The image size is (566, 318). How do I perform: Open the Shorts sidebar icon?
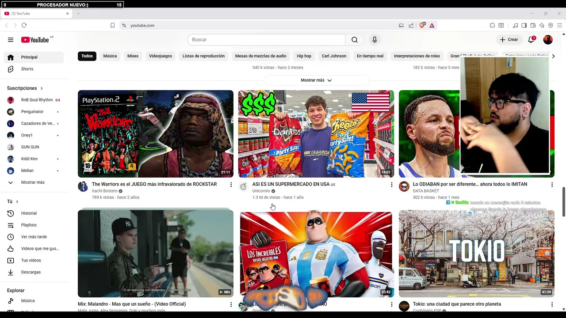(x=11, y=69)
